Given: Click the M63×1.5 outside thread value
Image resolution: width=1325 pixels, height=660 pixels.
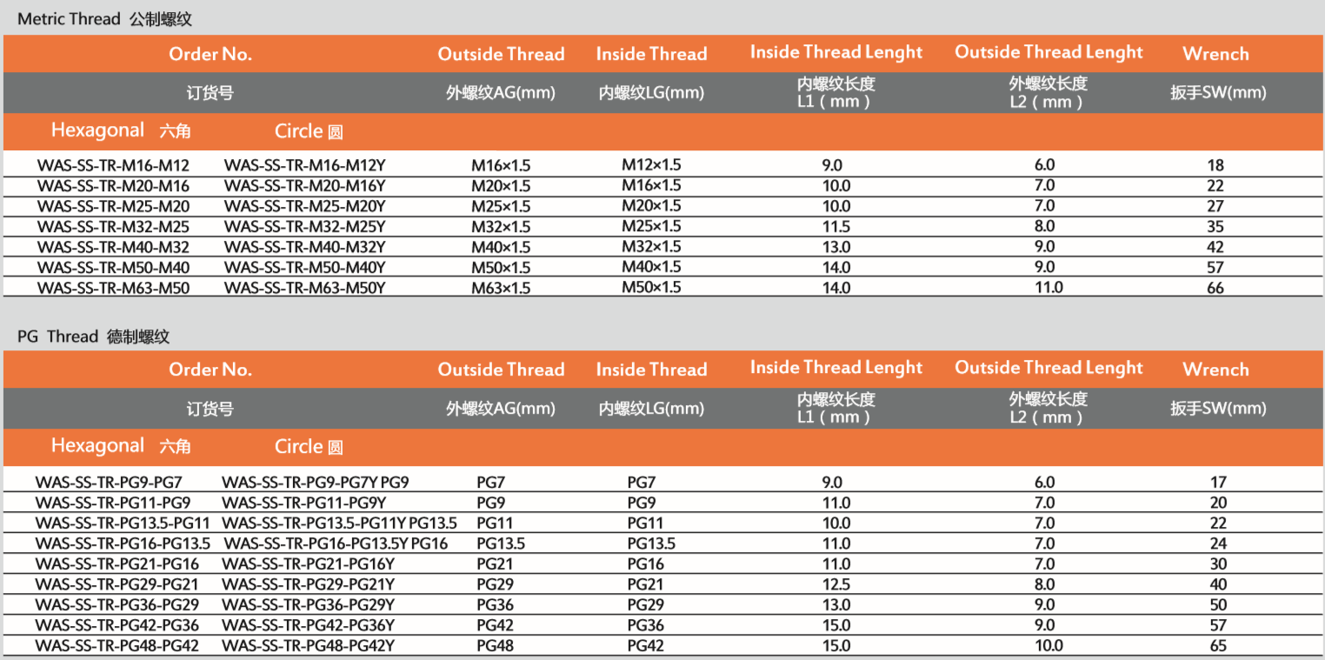Looking at the screenshot, I should pyautogui.click(x=501, y=288).
